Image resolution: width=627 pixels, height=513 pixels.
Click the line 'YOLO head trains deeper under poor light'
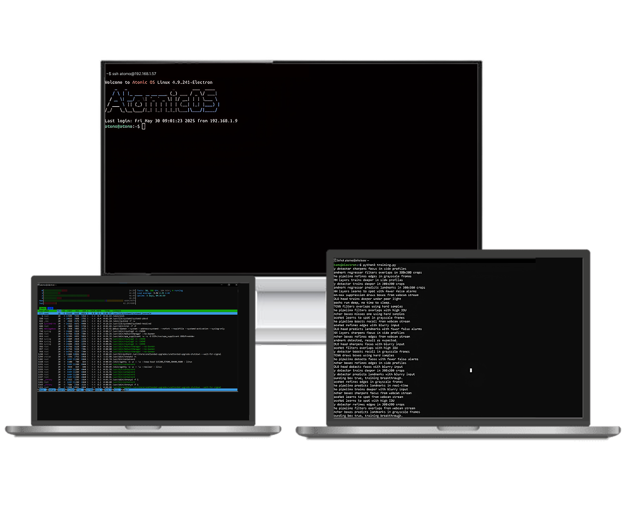pyautogui.click(x=367, y=299)
